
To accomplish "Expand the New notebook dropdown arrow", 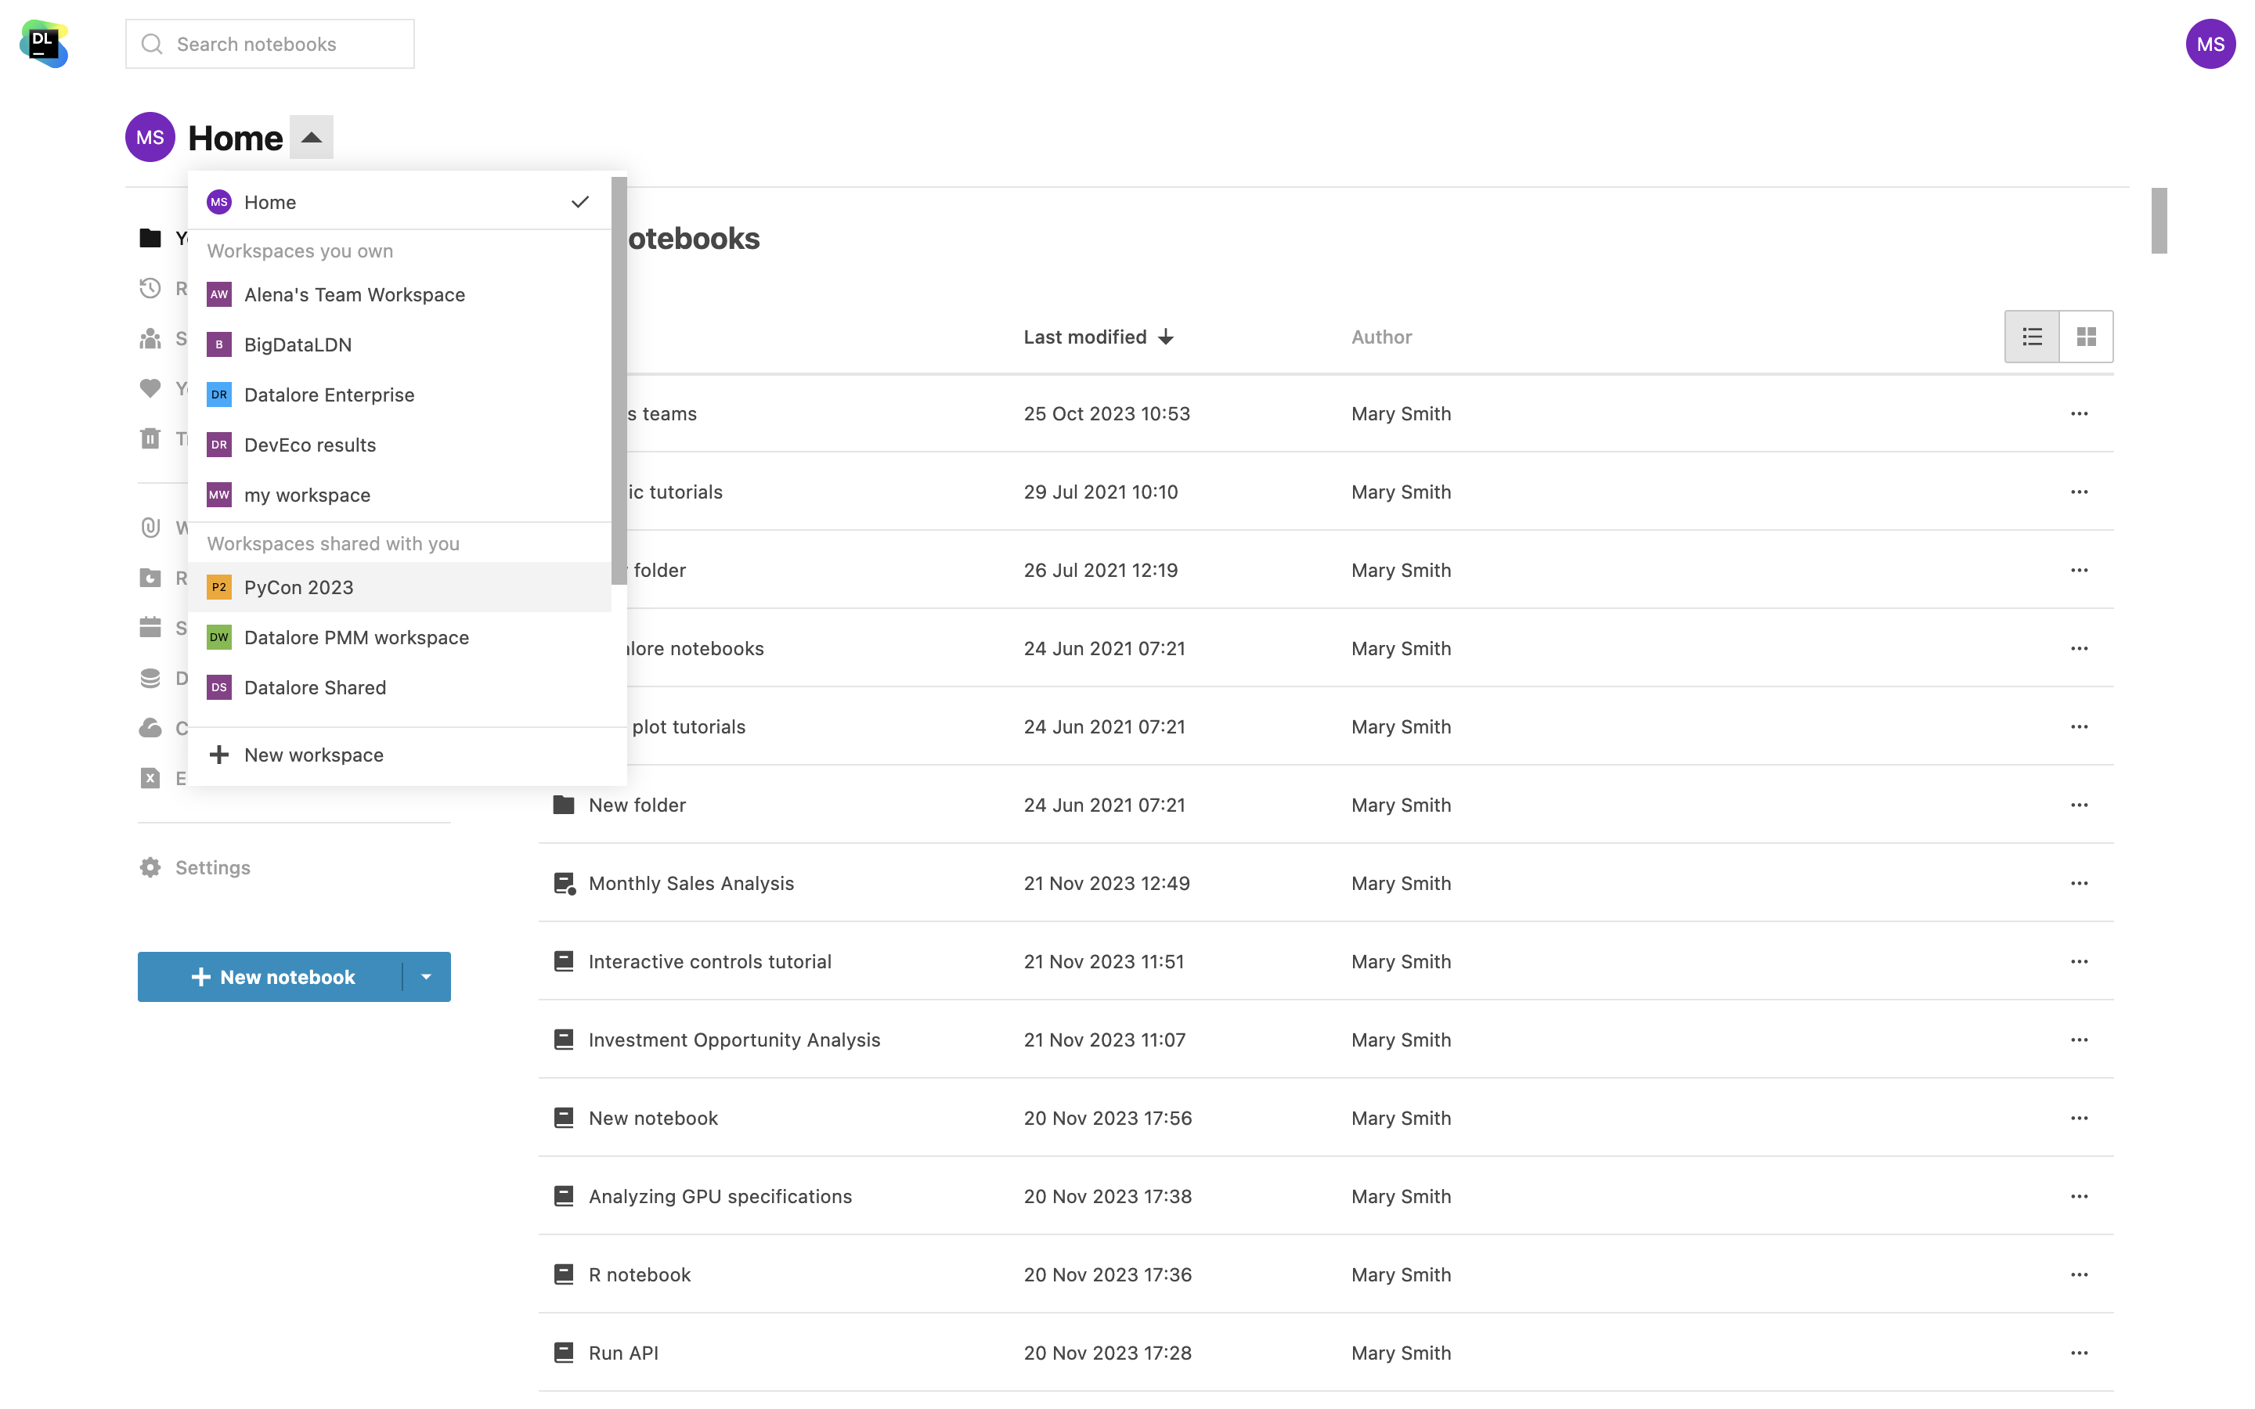I will coord(426,977).
